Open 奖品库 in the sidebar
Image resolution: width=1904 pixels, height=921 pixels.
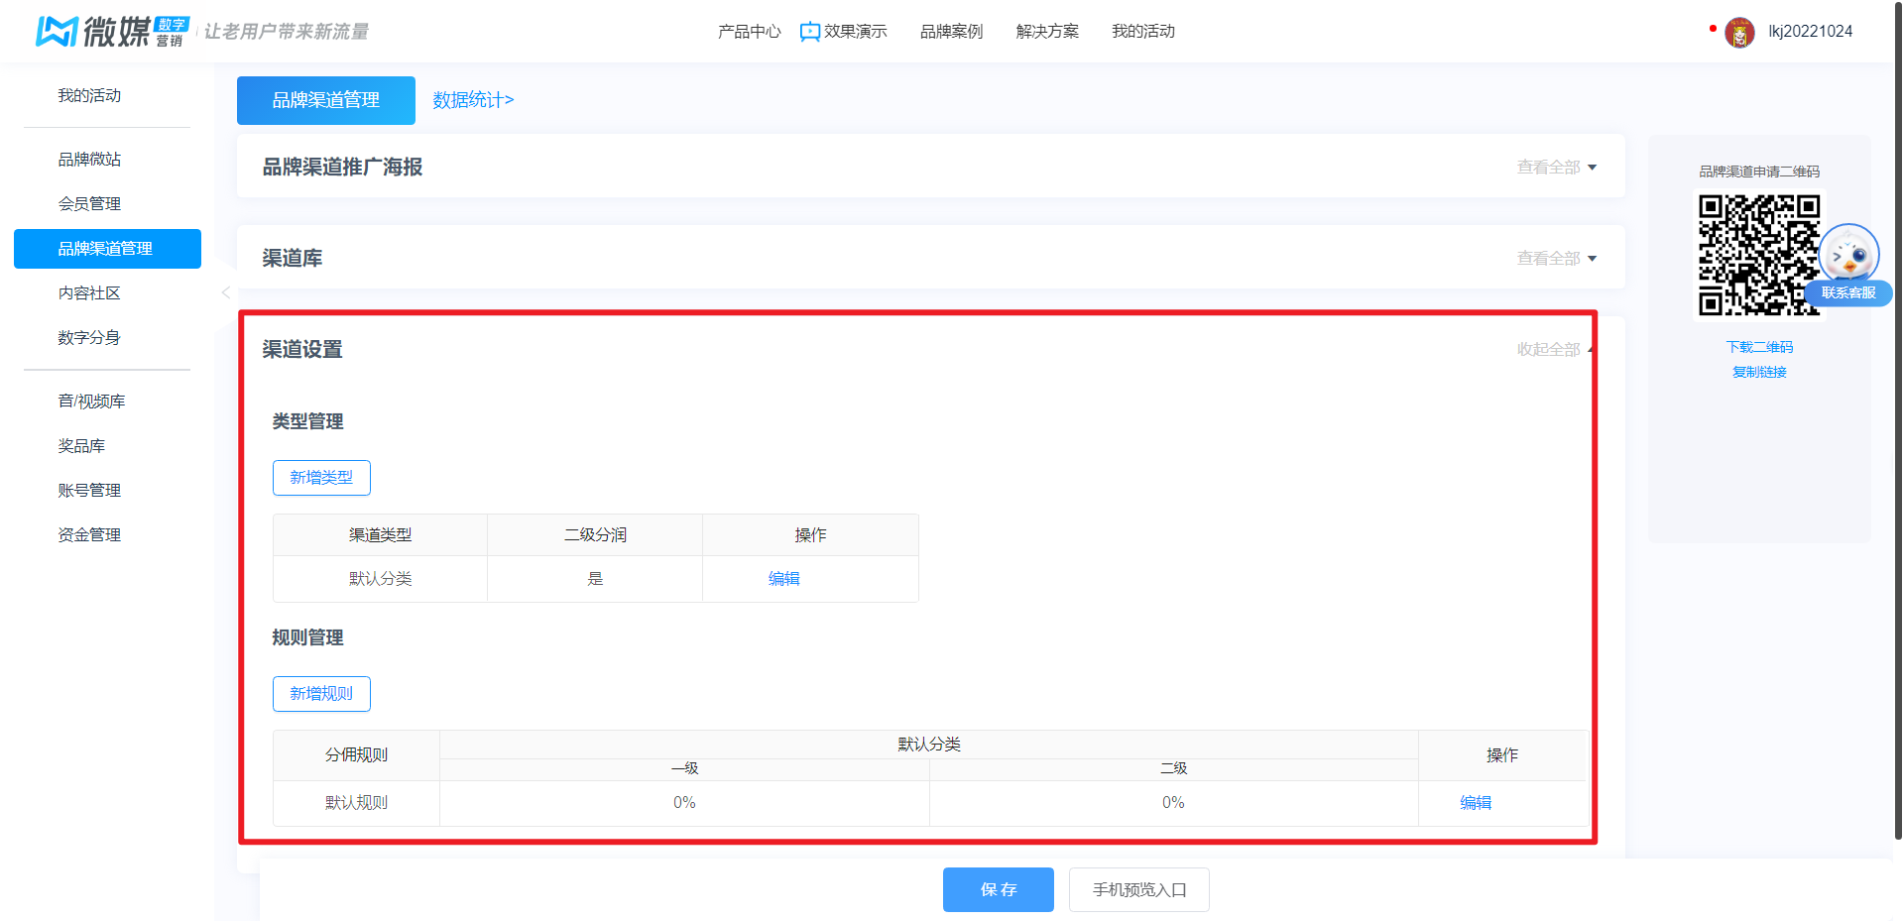[81, 446]
